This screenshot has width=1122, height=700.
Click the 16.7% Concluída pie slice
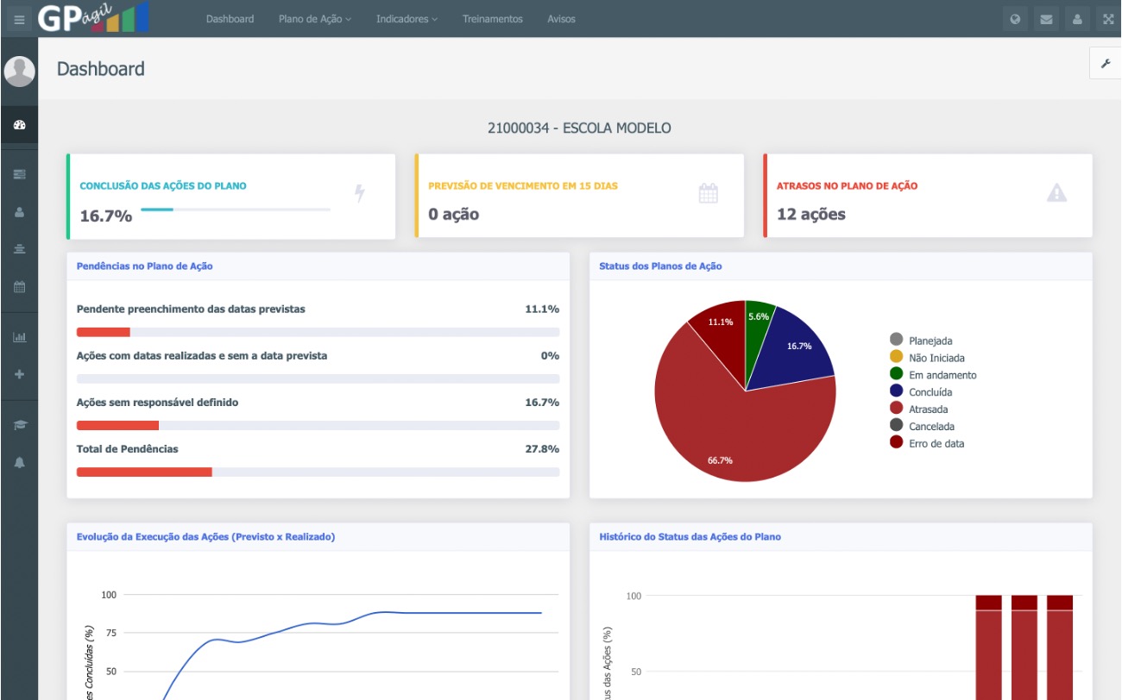coord(794,349)
